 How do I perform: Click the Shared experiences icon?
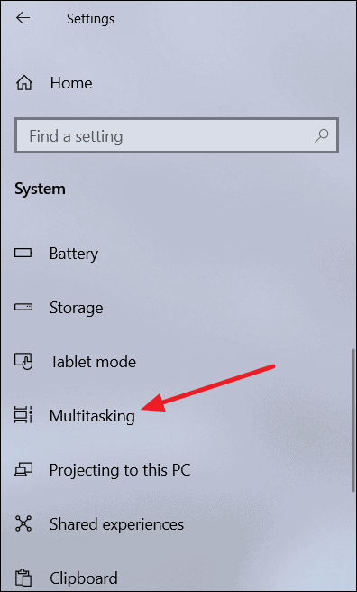(23, 523)
